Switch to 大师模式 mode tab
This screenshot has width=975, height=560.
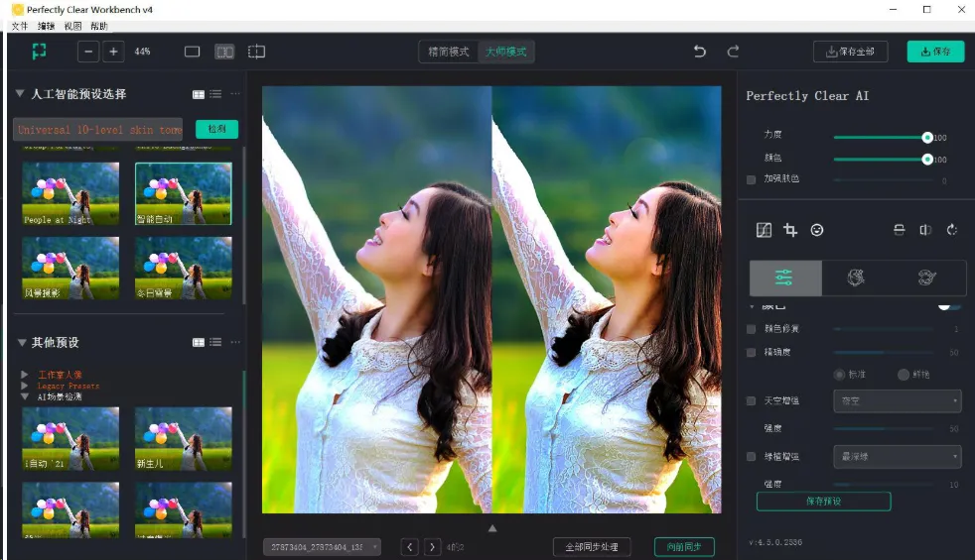pyautogui.click(x=505, y=52)
